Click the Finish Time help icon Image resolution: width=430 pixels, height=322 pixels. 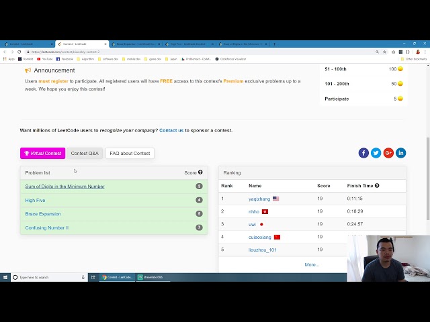coord(377,186)
